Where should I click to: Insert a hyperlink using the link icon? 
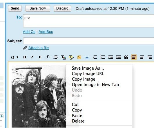[x=87, y=57]
